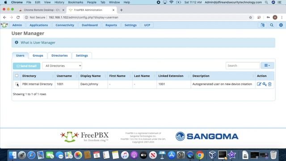Viewport: 286px width, 161px height.
Task: Go back to the previous page
Action: tap(4, 17)
